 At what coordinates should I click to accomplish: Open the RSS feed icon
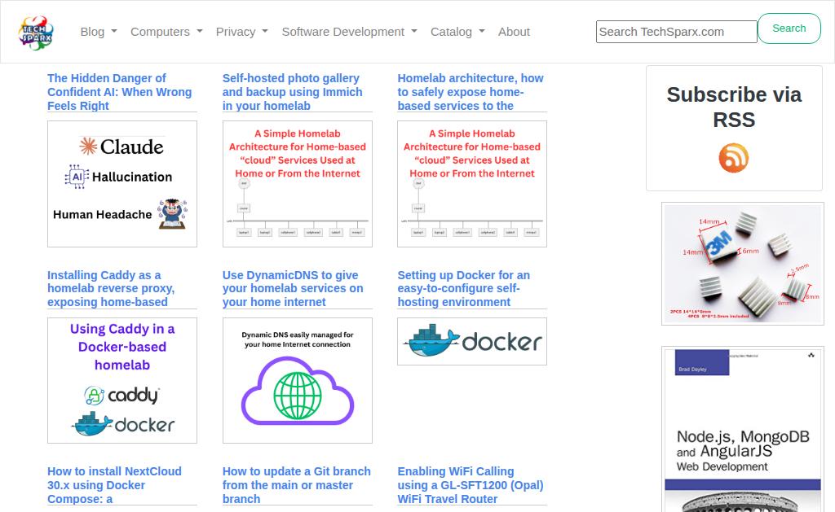tap(734, 158)
